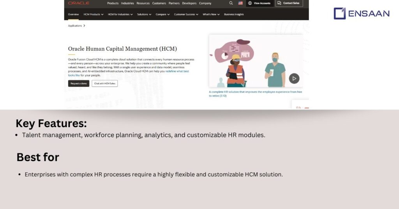Open the Business Insights tab
399x209 pixels.
(234, 14)
